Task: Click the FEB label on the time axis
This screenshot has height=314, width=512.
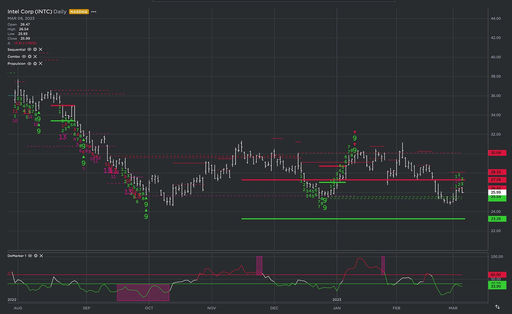Action: click(x=396, y=308)
